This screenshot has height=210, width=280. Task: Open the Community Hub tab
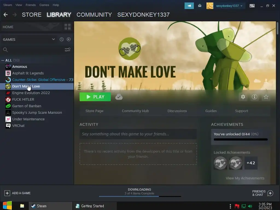(135, 111)
